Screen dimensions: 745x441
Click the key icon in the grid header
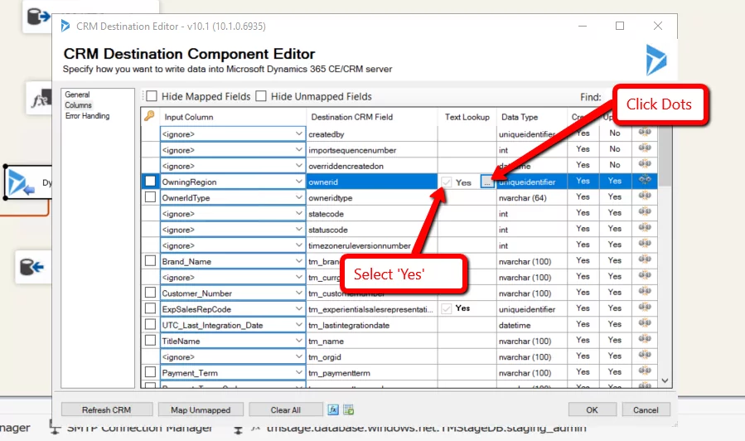150,115
